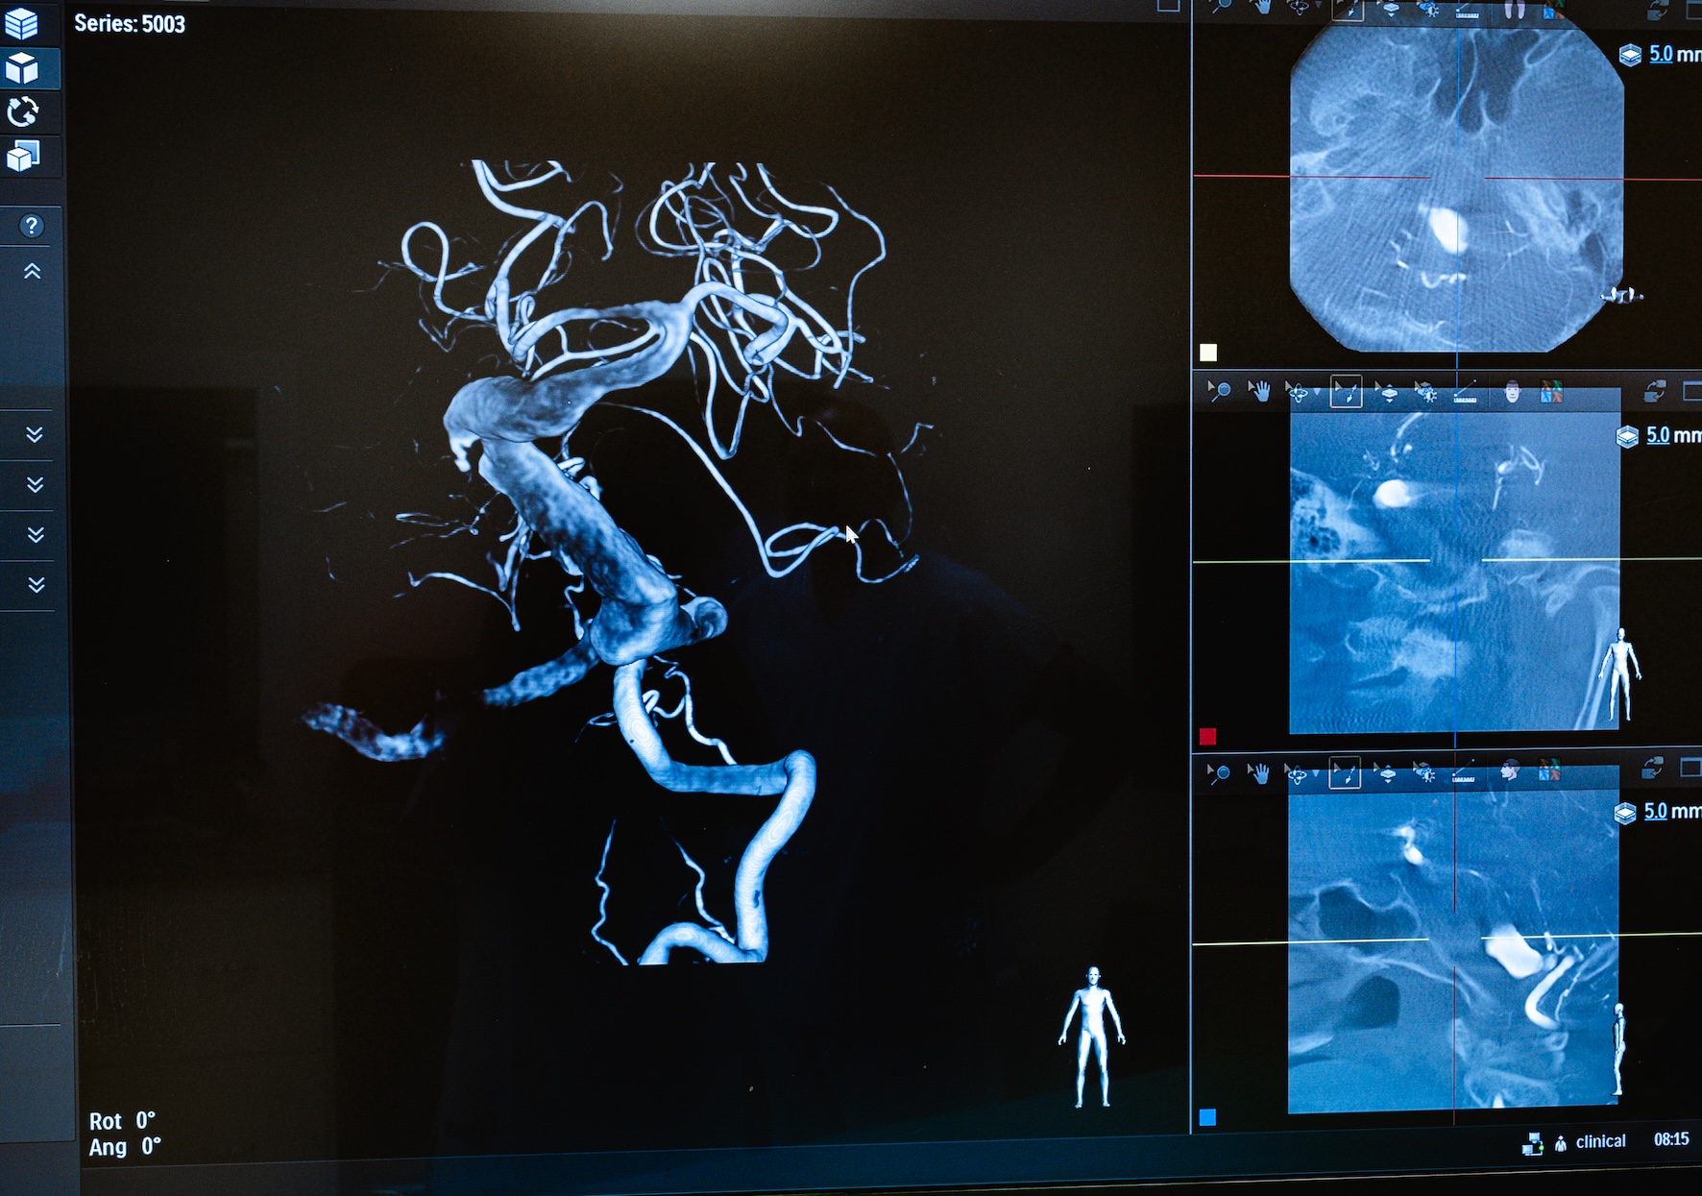Open the rotate/sync view icon in left sidebar

click(x=23, y=112)
